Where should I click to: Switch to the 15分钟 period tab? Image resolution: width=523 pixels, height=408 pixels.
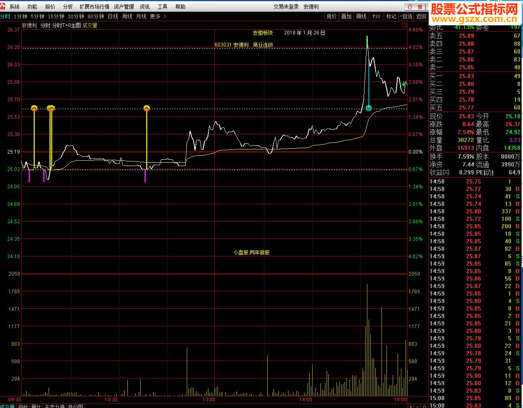56,16
